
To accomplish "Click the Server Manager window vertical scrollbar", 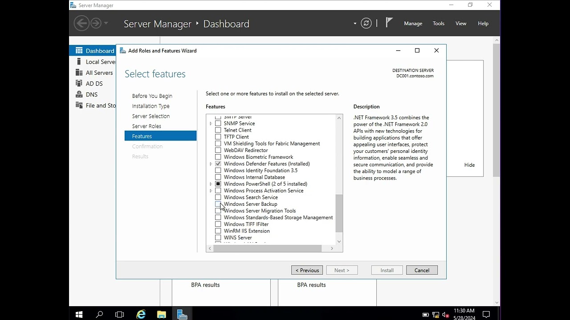I will point(497,110).
